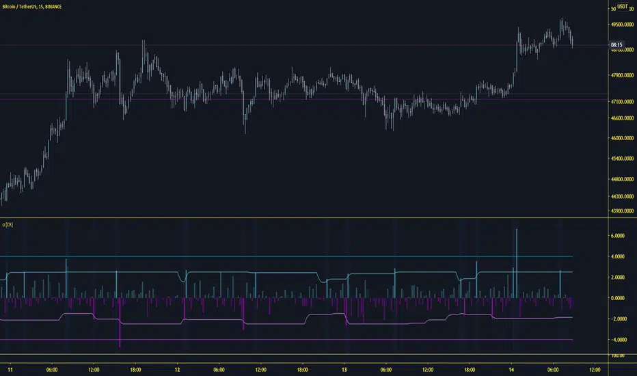
Task: Click date label 13 on time axis
Action: (x=344, y=370)
